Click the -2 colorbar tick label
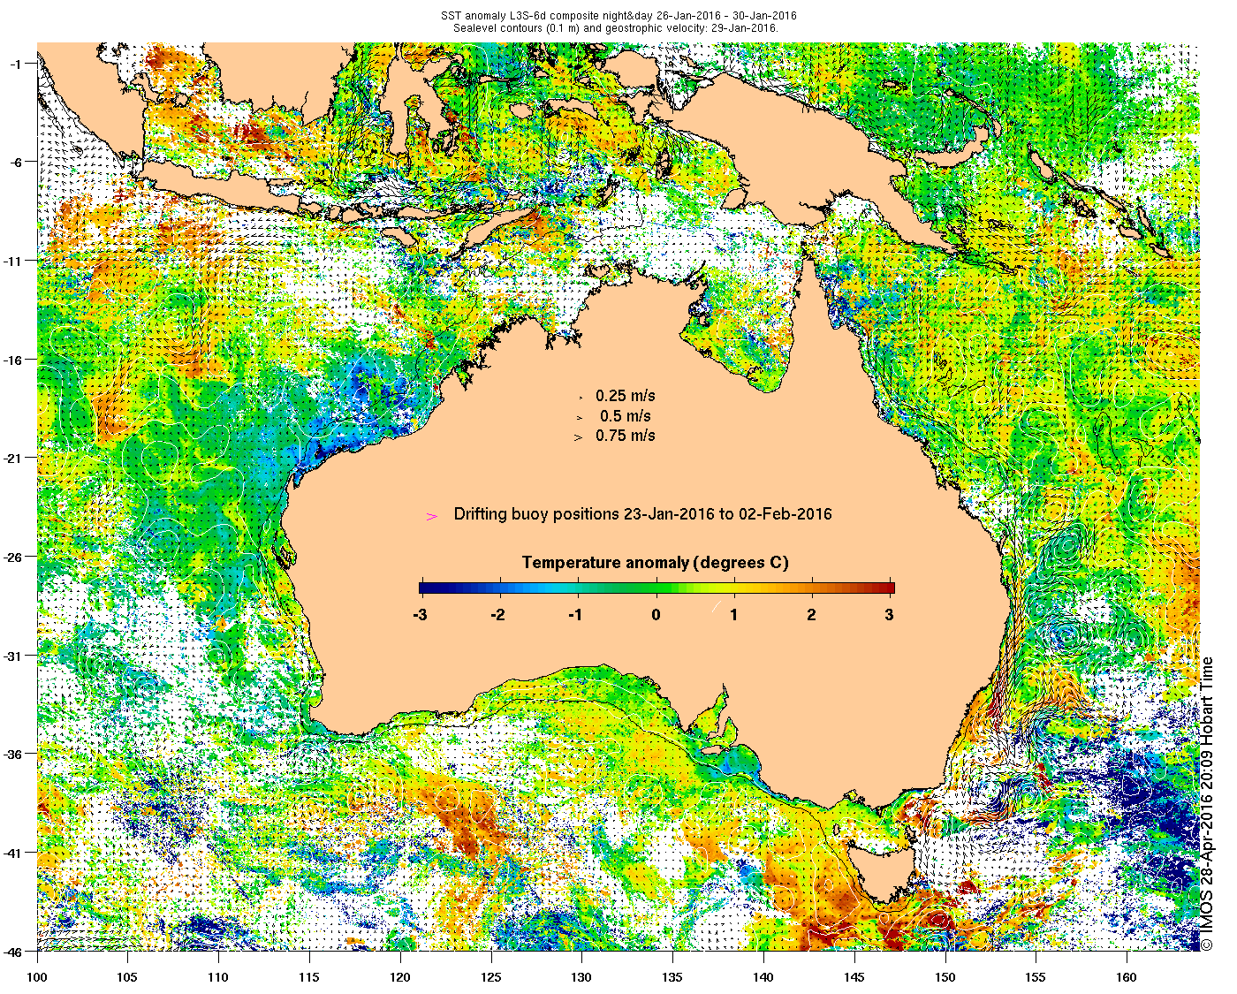This screenshot has height=994, width=1237. click(x=498, y=615)
